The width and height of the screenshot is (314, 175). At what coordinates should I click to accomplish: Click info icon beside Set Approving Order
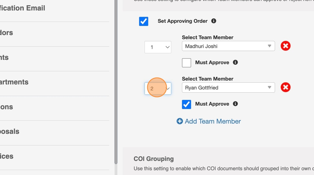[x=214, y=21]
